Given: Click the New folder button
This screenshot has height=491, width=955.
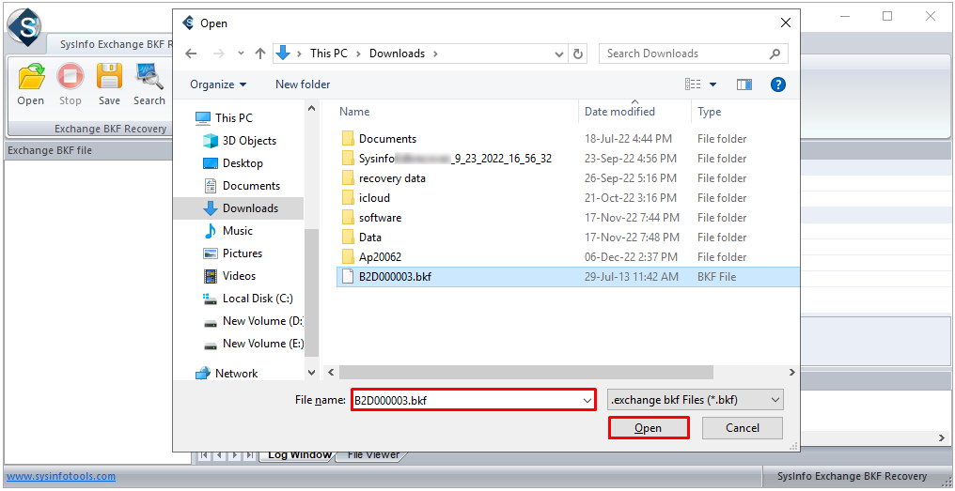Looking at the screenshot, I should point(303,84).
